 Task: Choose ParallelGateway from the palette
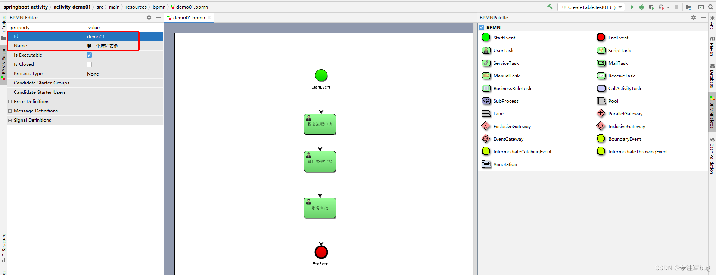coord(620,114)
